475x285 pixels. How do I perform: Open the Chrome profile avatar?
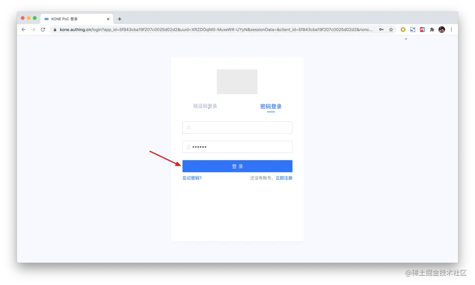442,29
